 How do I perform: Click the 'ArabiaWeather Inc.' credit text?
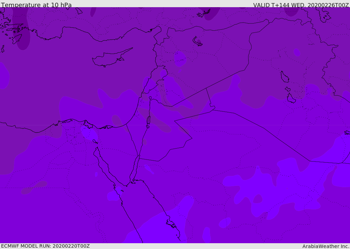tap(325, 246)
